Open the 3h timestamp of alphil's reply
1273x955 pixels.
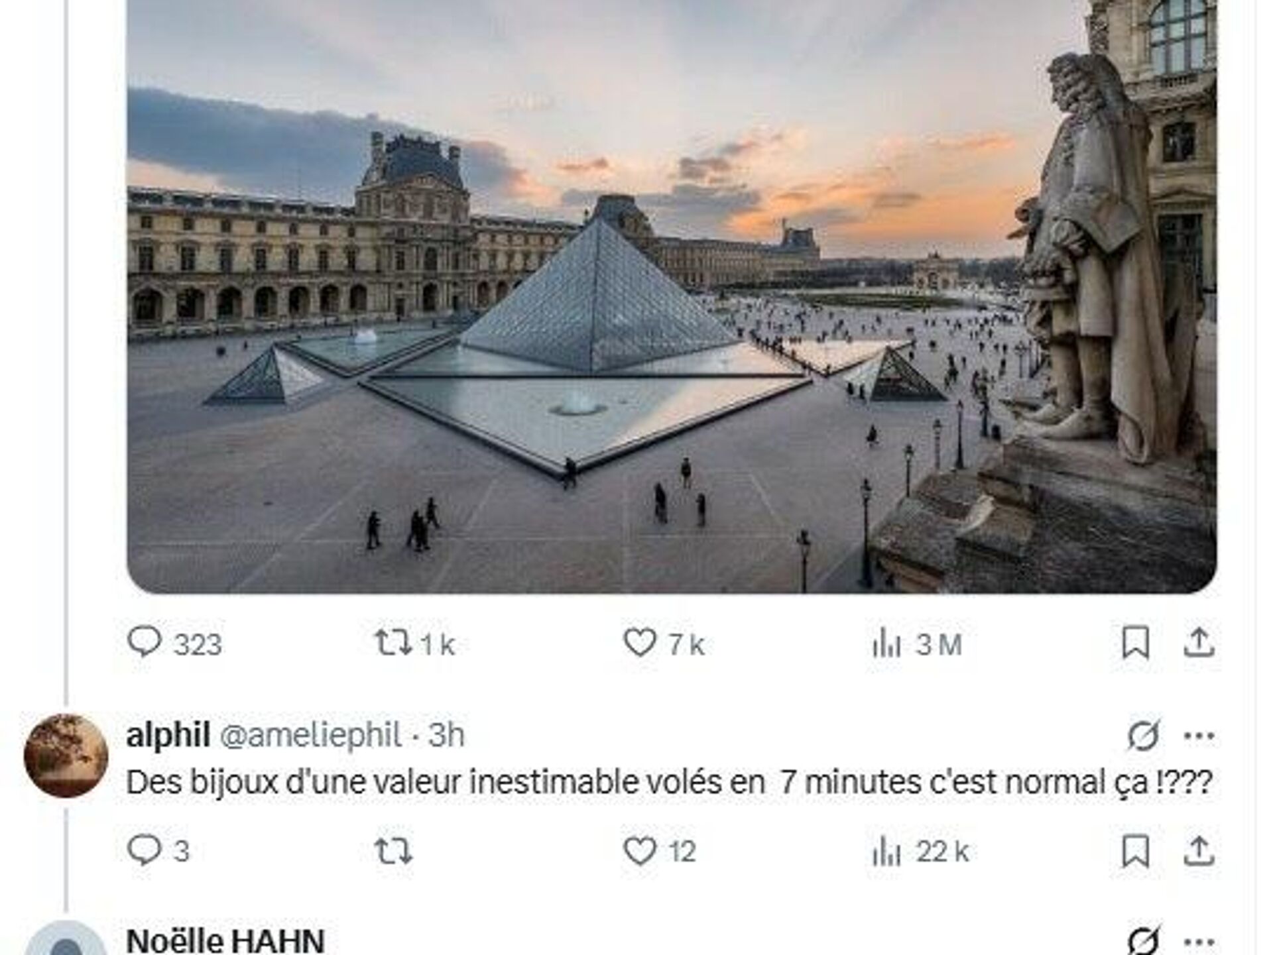[446, 735]
